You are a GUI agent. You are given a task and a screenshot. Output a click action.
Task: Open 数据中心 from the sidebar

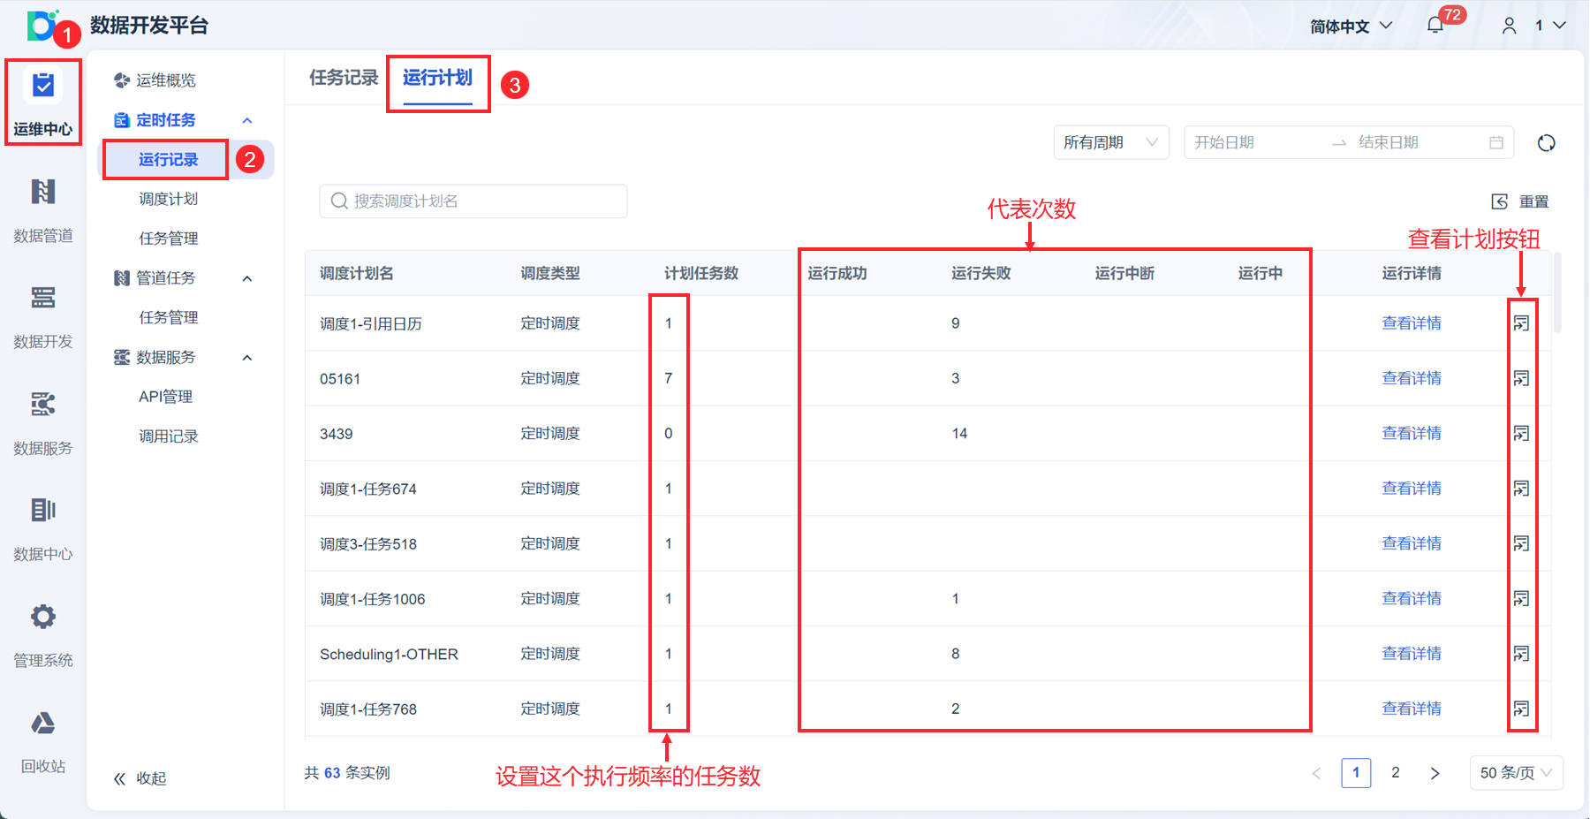coord(42,528)
